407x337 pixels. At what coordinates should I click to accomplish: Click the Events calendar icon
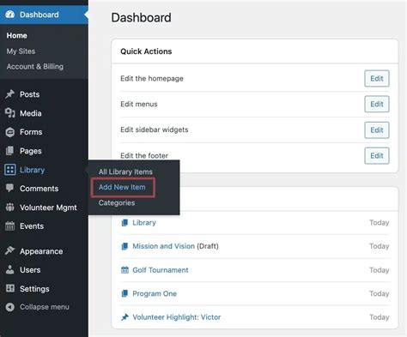[x=10, y=226]
